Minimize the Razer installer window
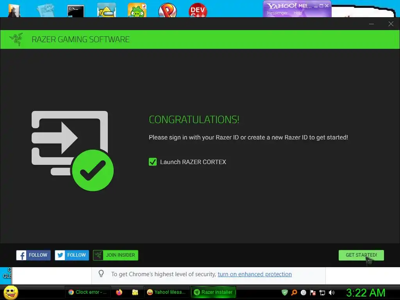 tap(371, 24)
